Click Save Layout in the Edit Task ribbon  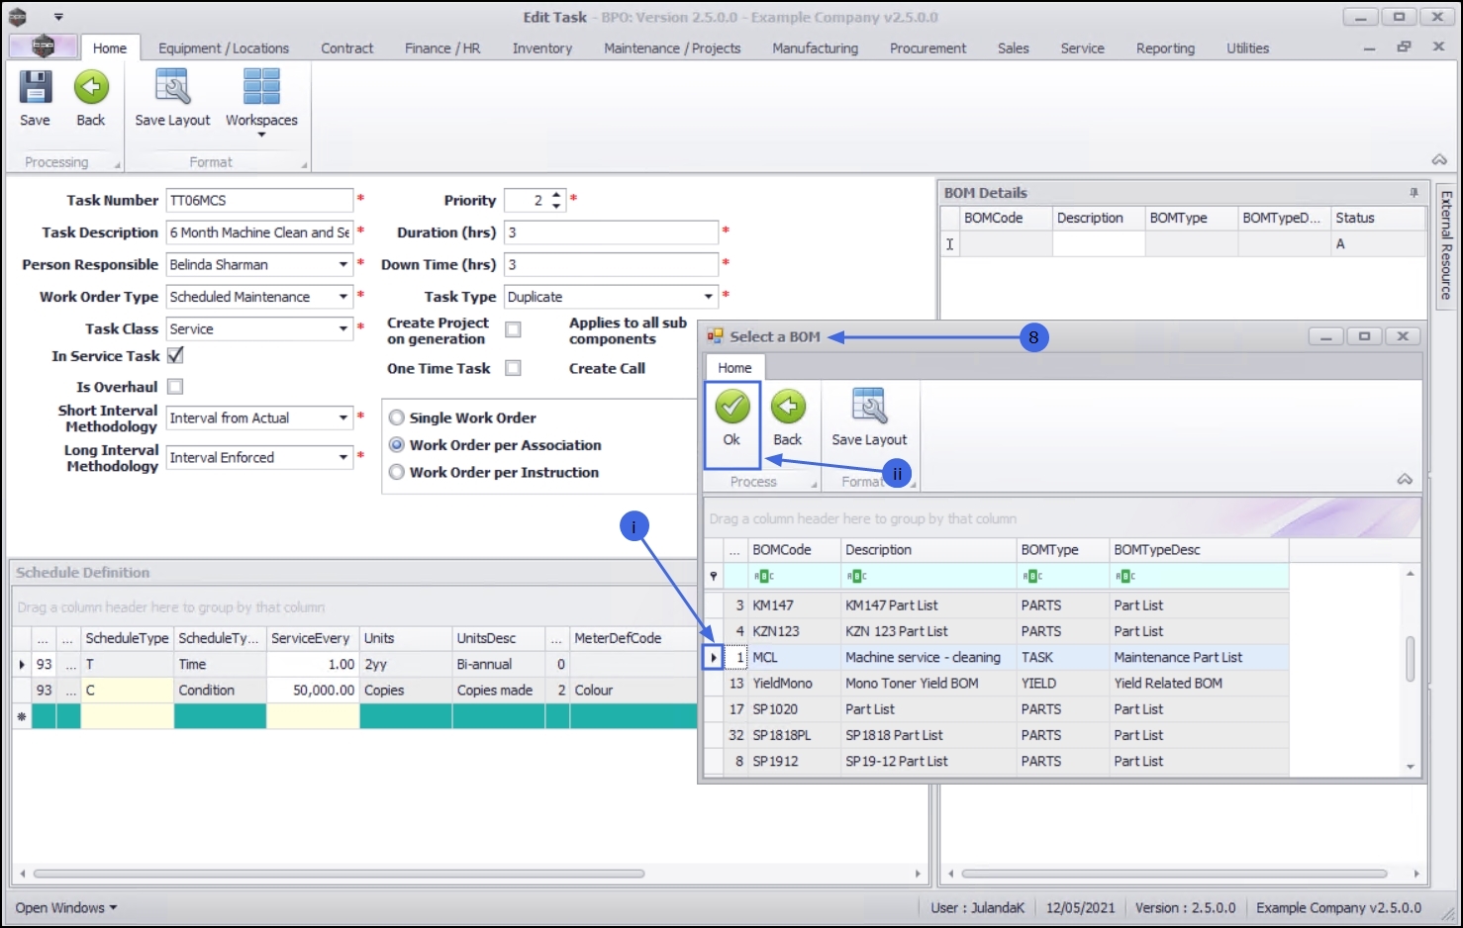[172, 98]
